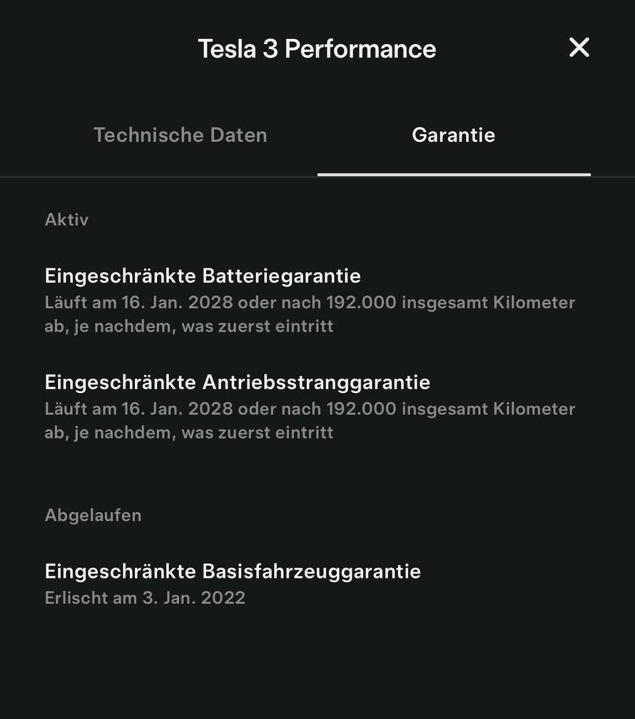Click the Aktiv section header
Screen dimensions: 635x719
[x=66, y=220]
